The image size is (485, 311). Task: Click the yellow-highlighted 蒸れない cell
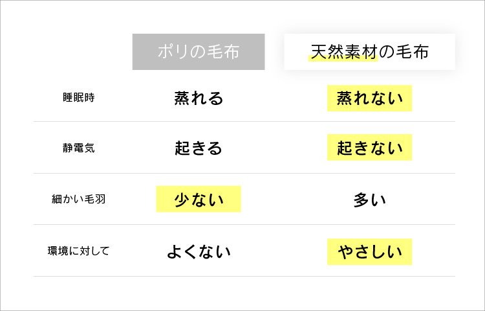point(369,98)
